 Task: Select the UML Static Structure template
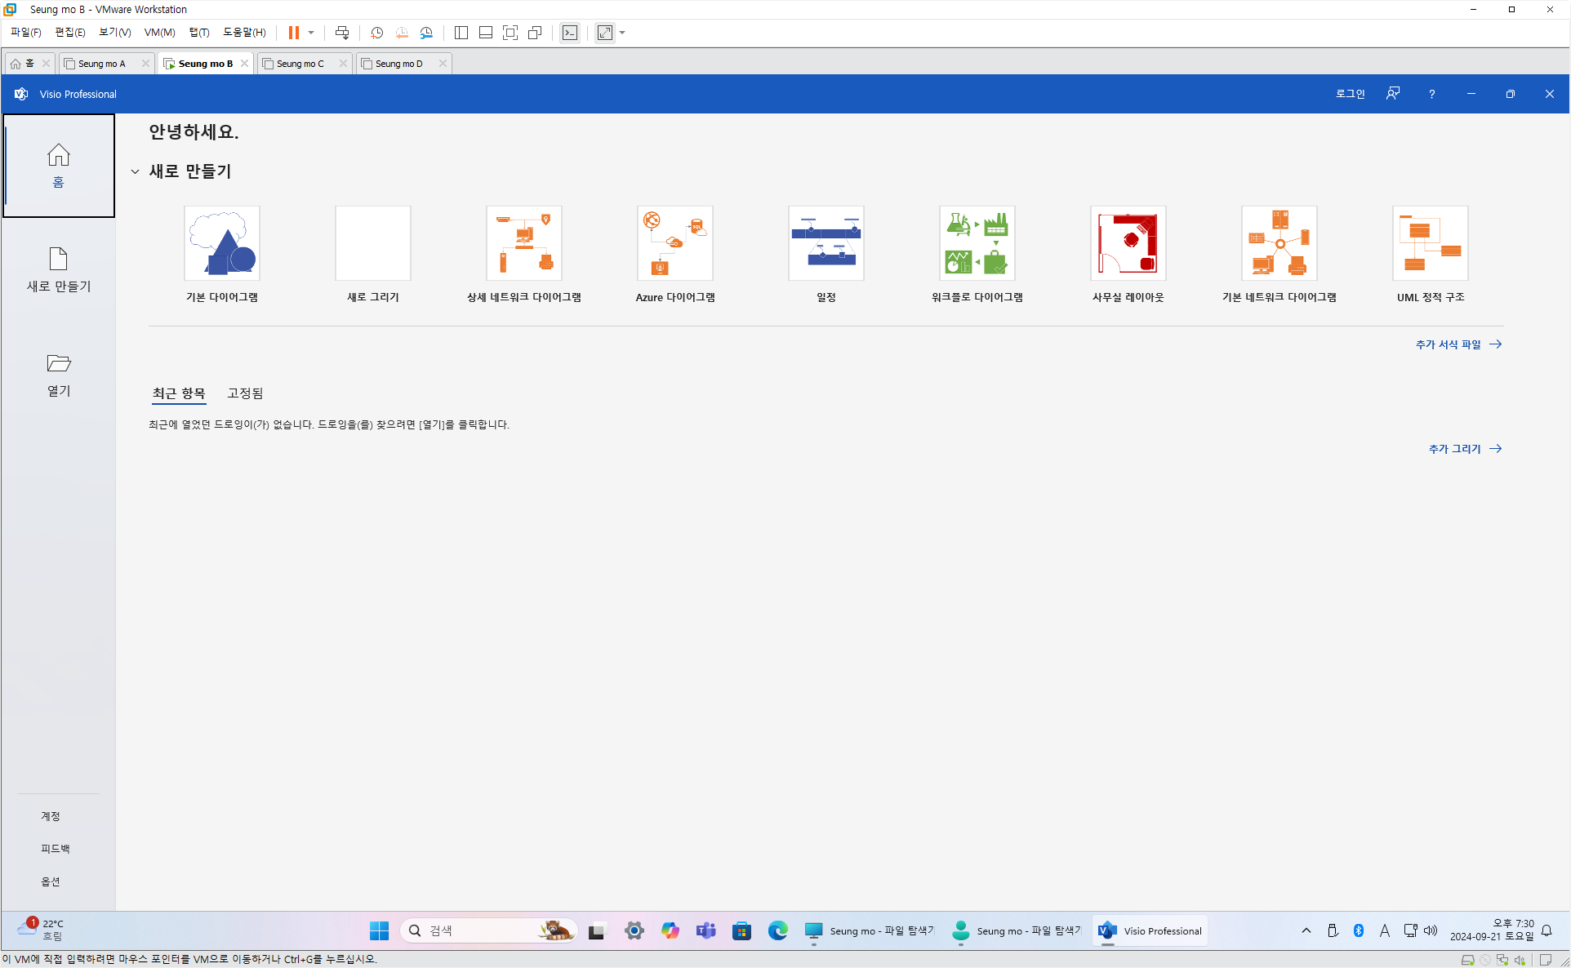1430,243
